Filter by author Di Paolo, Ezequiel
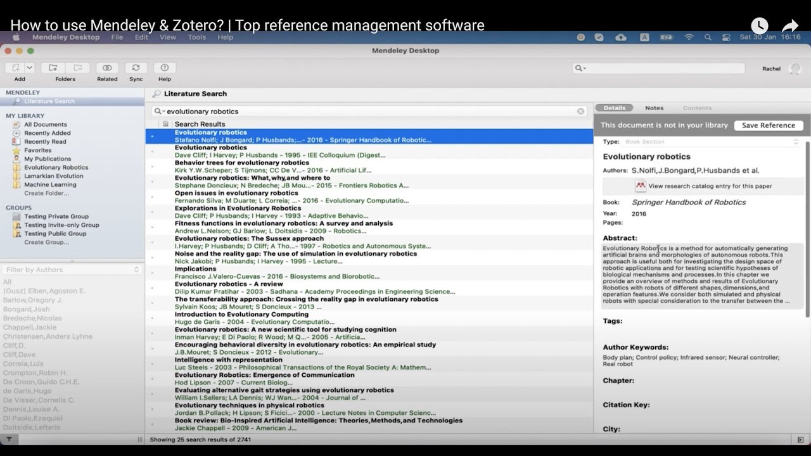 point(32,418)
